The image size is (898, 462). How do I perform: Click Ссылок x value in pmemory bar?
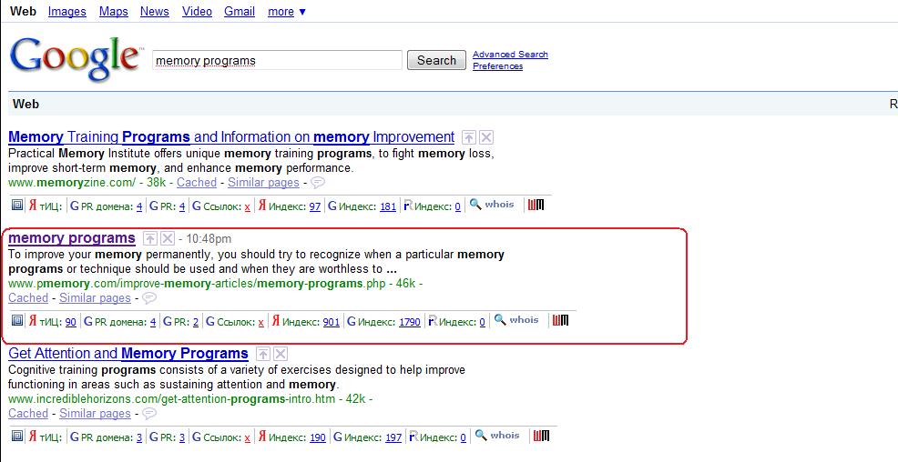coord(261,322)
